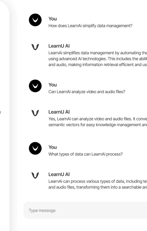
Task: Click the 'LearnU AI' name above the data management reply
Action: [59, 46]
